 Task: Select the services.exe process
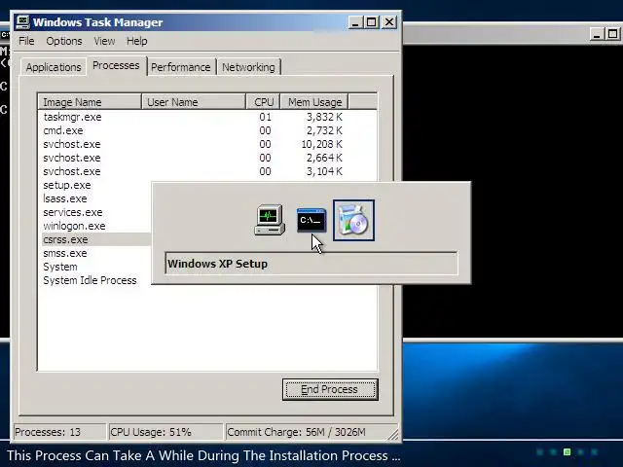(x=73, y=212)
